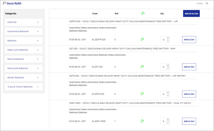Decrease quantity for AL22F-520
The height and width of the screenshot is (131, 214).
168,68
